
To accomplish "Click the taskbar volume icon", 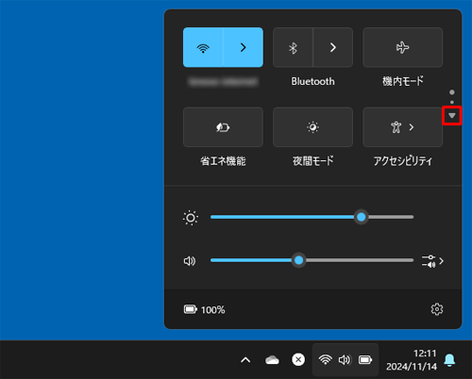I will pos(345,360).
